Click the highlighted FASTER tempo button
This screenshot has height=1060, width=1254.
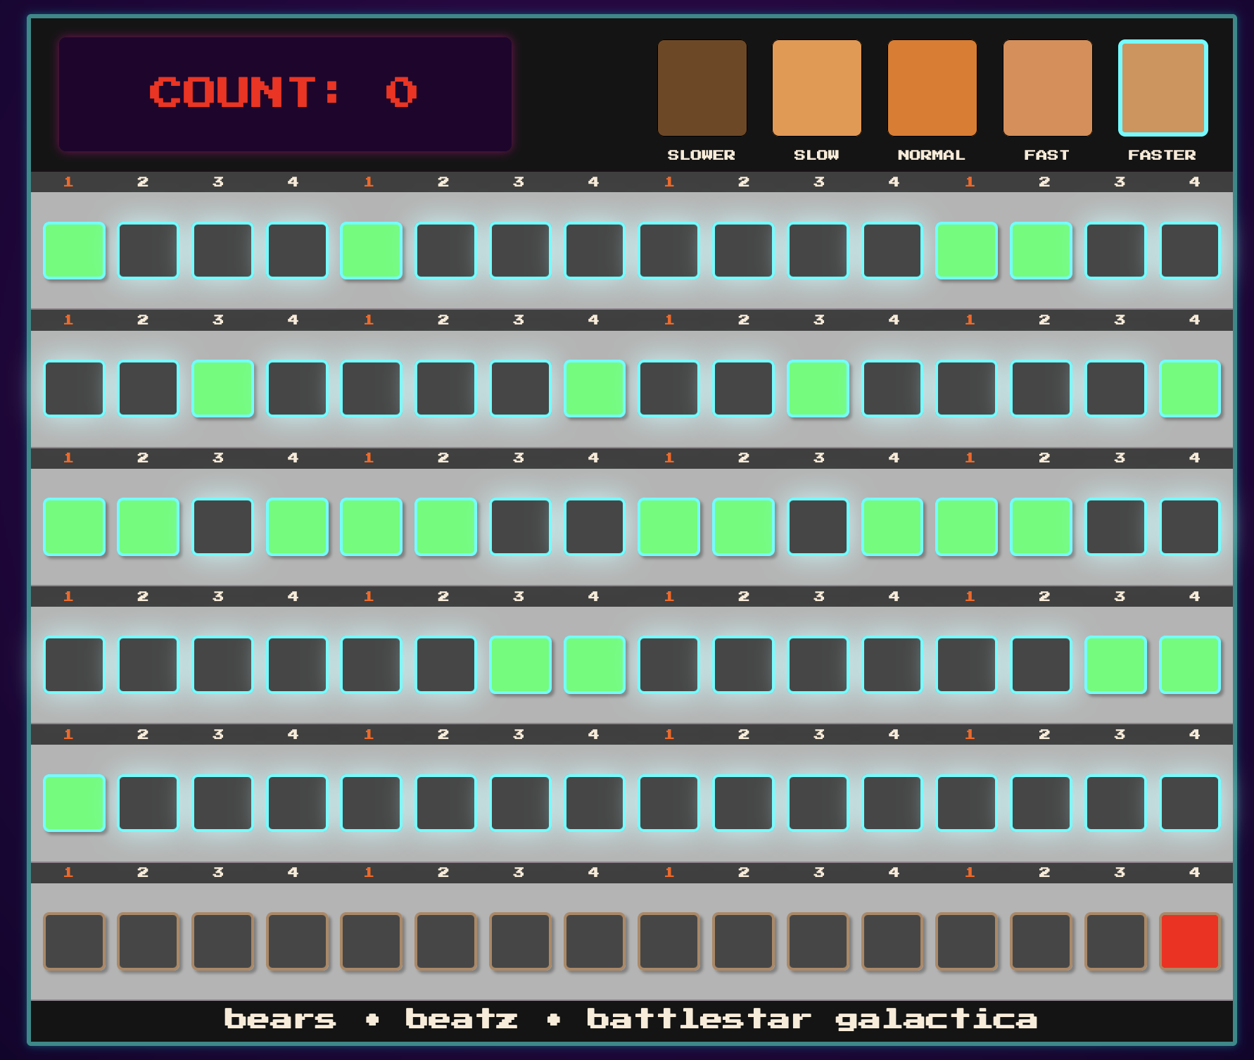[x=1163, y=88]
